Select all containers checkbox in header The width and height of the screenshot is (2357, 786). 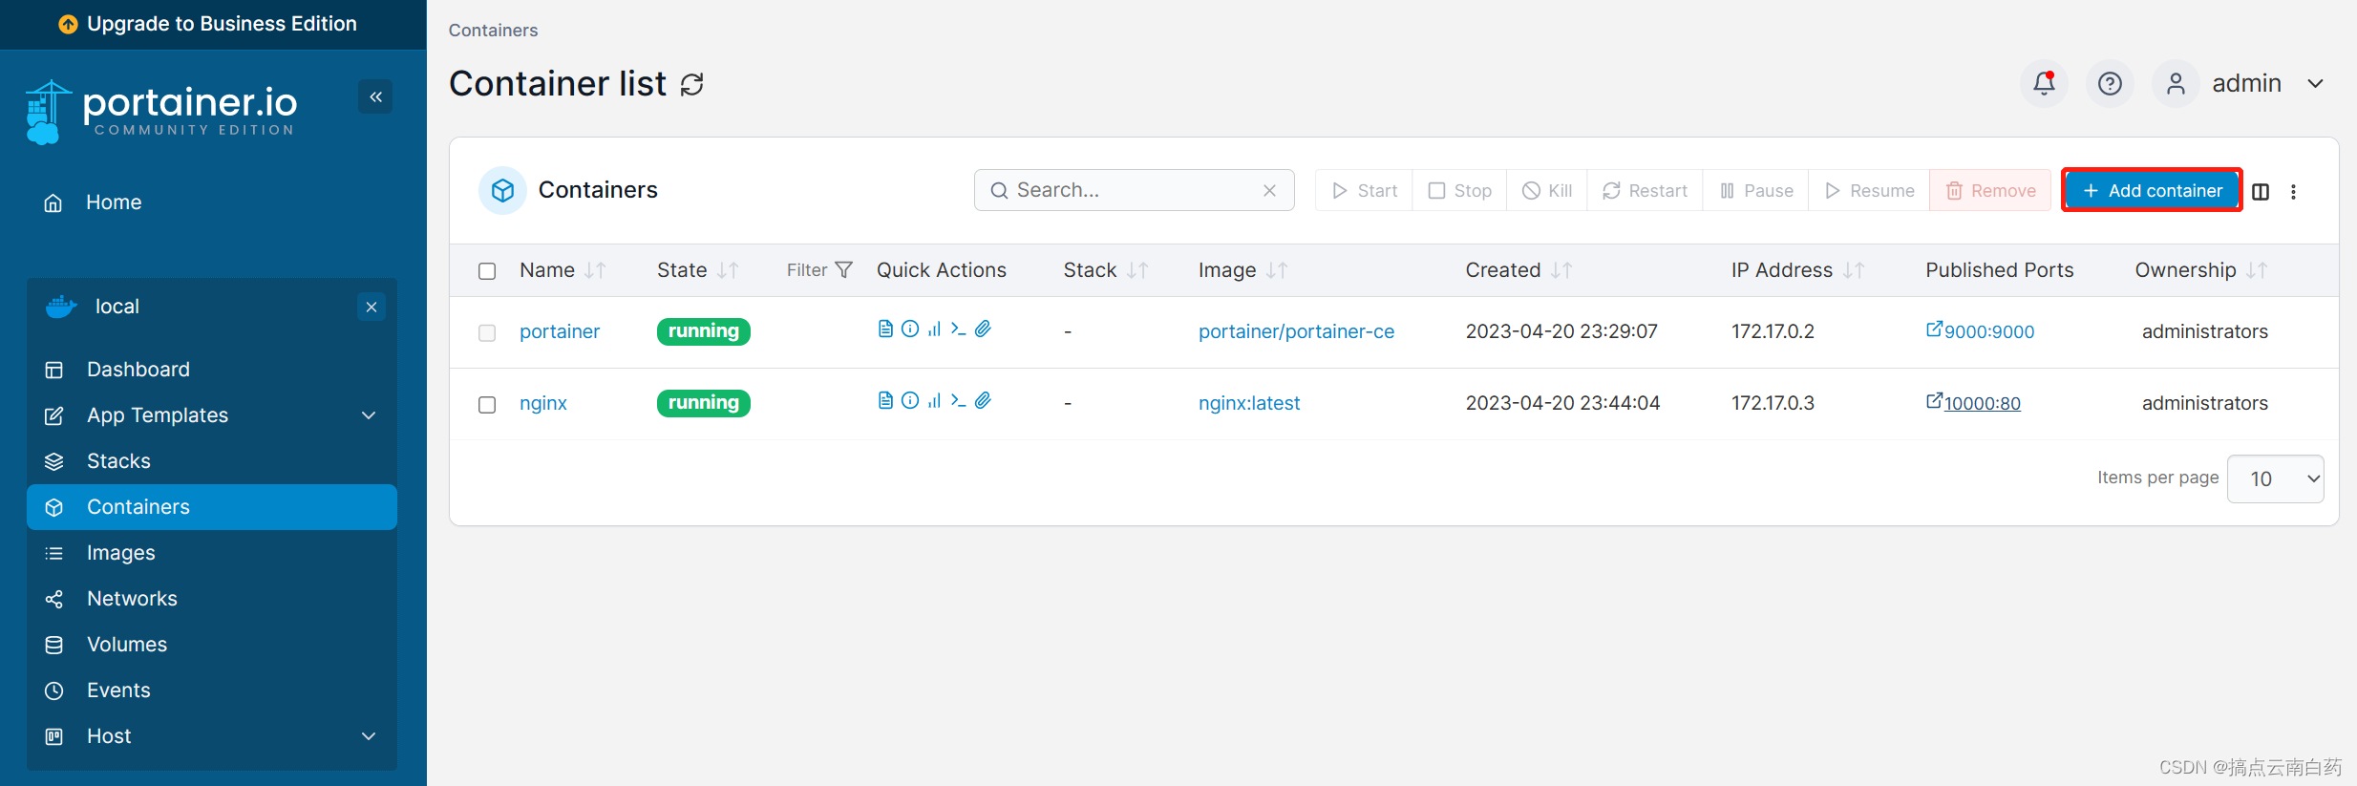(x=487, y=271)
